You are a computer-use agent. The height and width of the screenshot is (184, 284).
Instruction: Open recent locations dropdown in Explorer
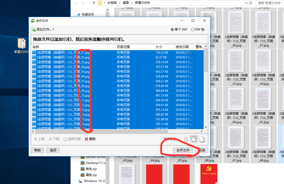[89, 3]
